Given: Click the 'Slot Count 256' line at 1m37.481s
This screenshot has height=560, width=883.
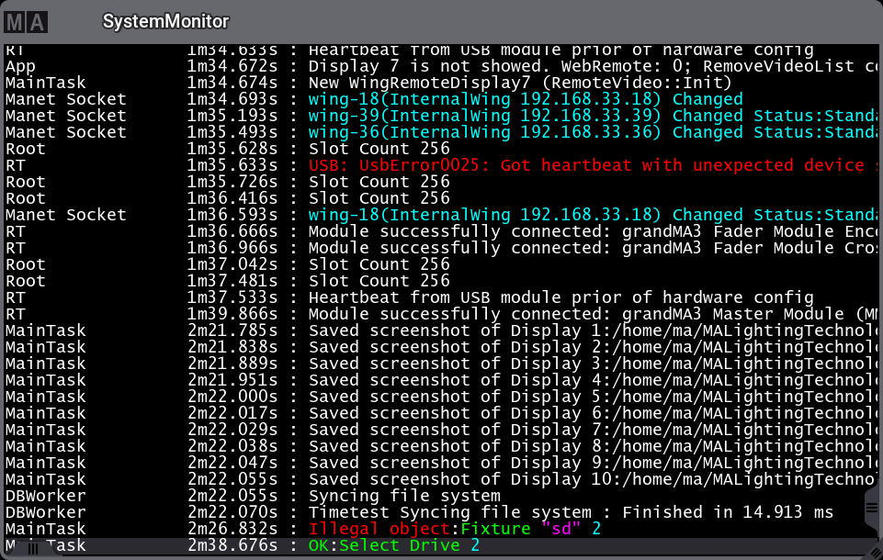Looking at the screenshot, I should click(x=441, y=281).
